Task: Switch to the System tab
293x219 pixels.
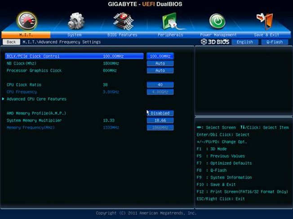Action: (x=74, y=35)
